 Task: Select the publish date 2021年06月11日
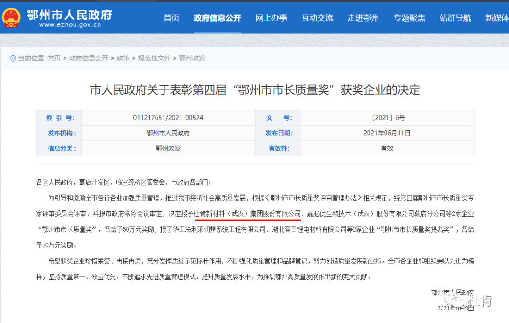[x=387, y=133]
